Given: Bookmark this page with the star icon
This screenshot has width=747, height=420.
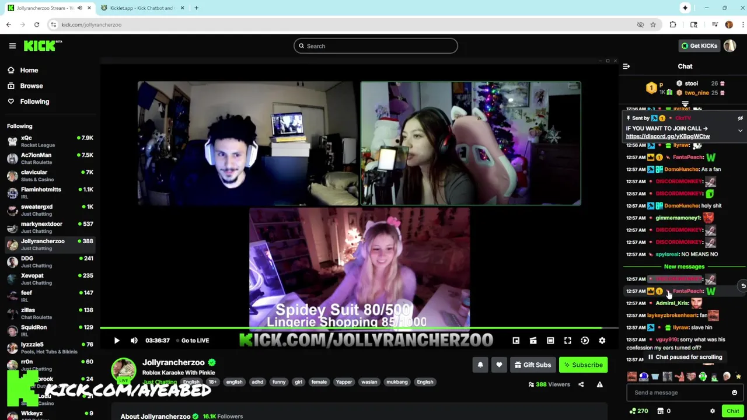Looking at the screenshot, I should (653, 24).
